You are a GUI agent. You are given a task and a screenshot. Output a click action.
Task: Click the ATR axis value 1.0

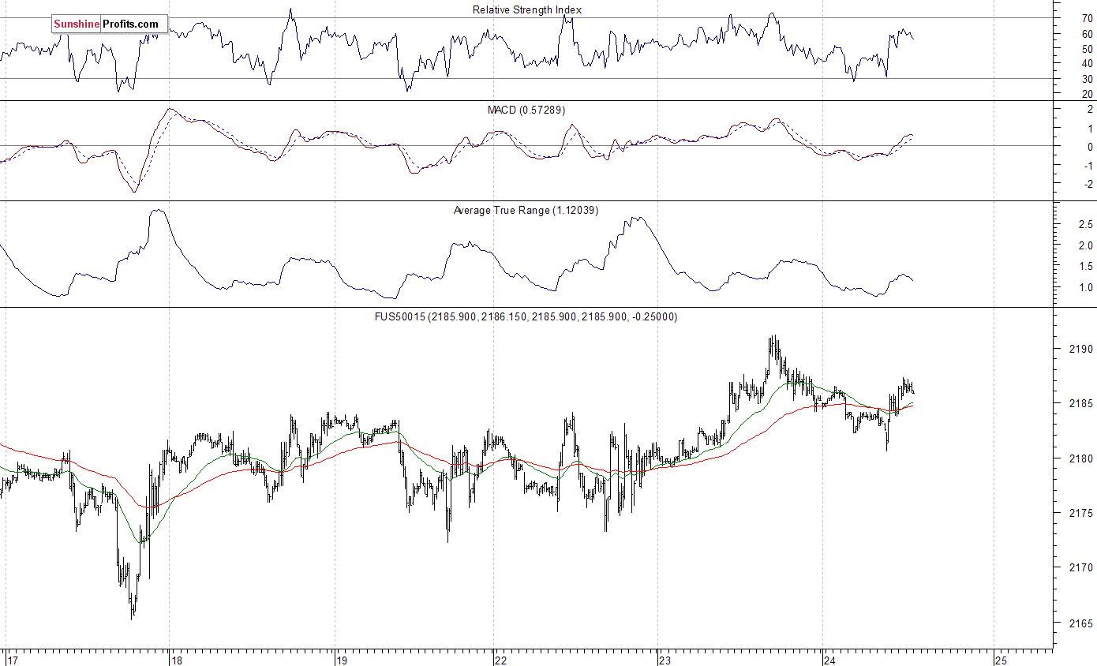click(1086, 287)
